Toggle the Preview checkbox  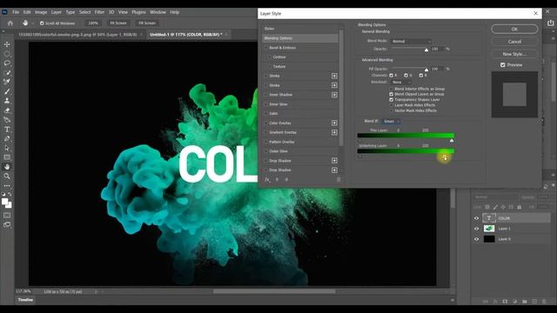tap(503, 65)
